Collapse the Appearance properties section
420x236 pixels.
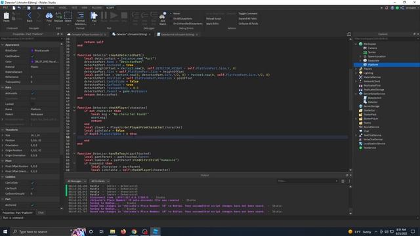click(3, 45)
